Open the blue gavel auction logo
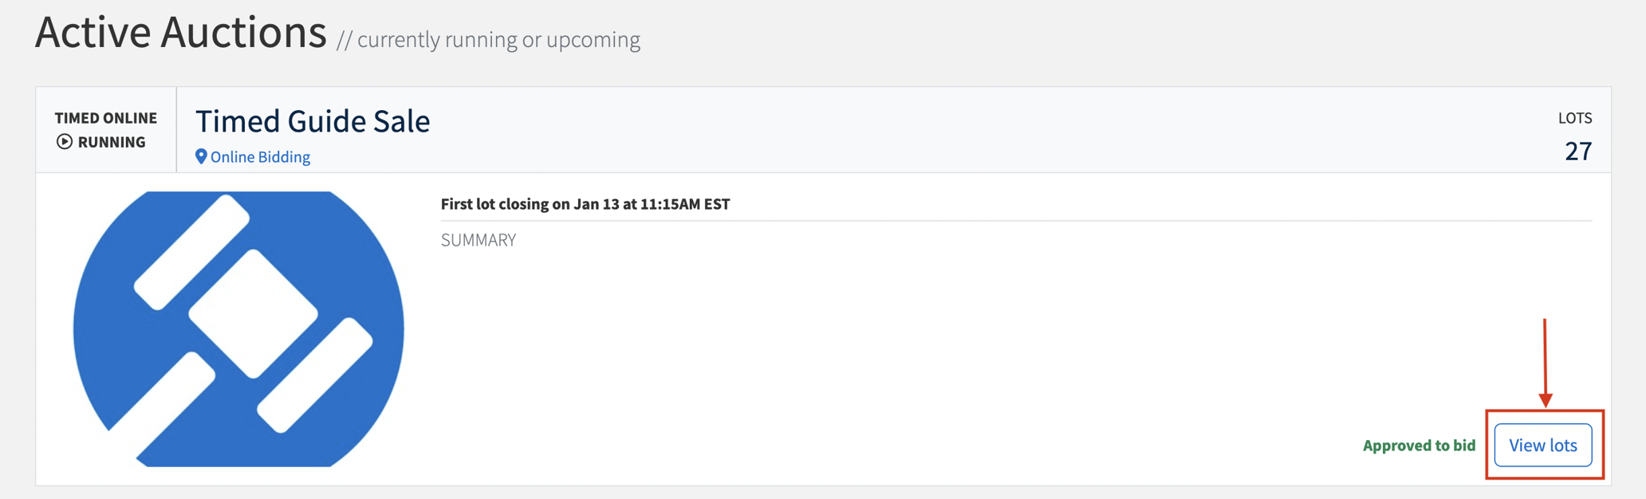The height and width of the screenshot is (499, 1646). click(238, 328)
